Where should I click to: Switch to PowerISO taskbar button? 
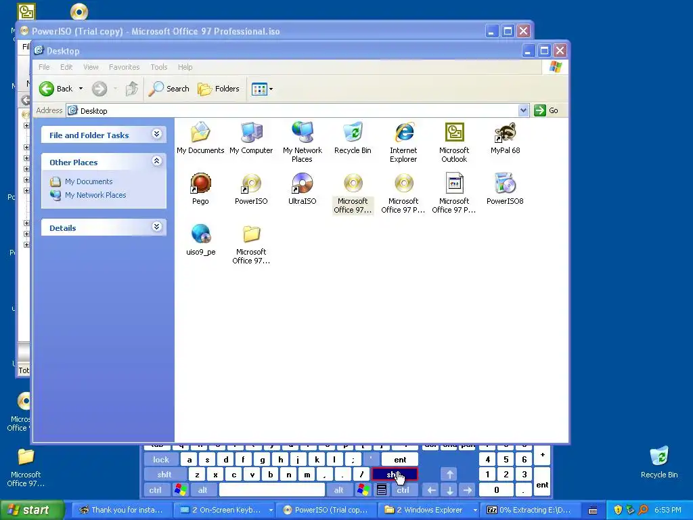pos(328,510)
